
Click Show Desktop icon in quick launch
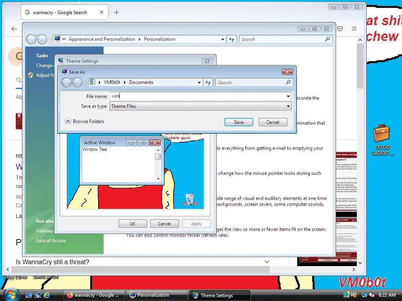28,296
